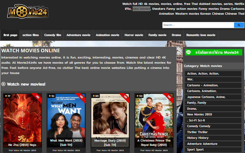Image resolution: width=245 pixels, height=153 pixels.
Task: Select the 'Thriller Thriller' category
Action: pos(213,132)
